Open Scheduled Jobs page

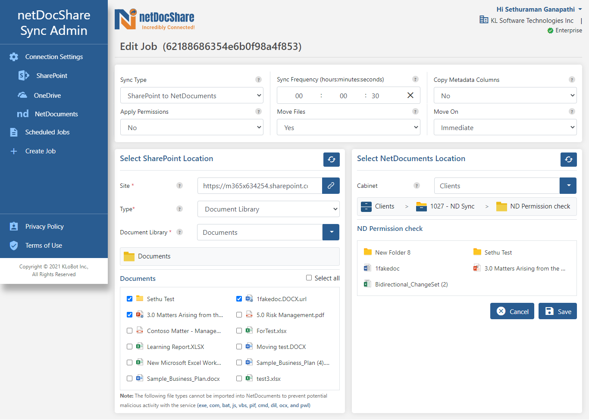click(x=47, y=132)
